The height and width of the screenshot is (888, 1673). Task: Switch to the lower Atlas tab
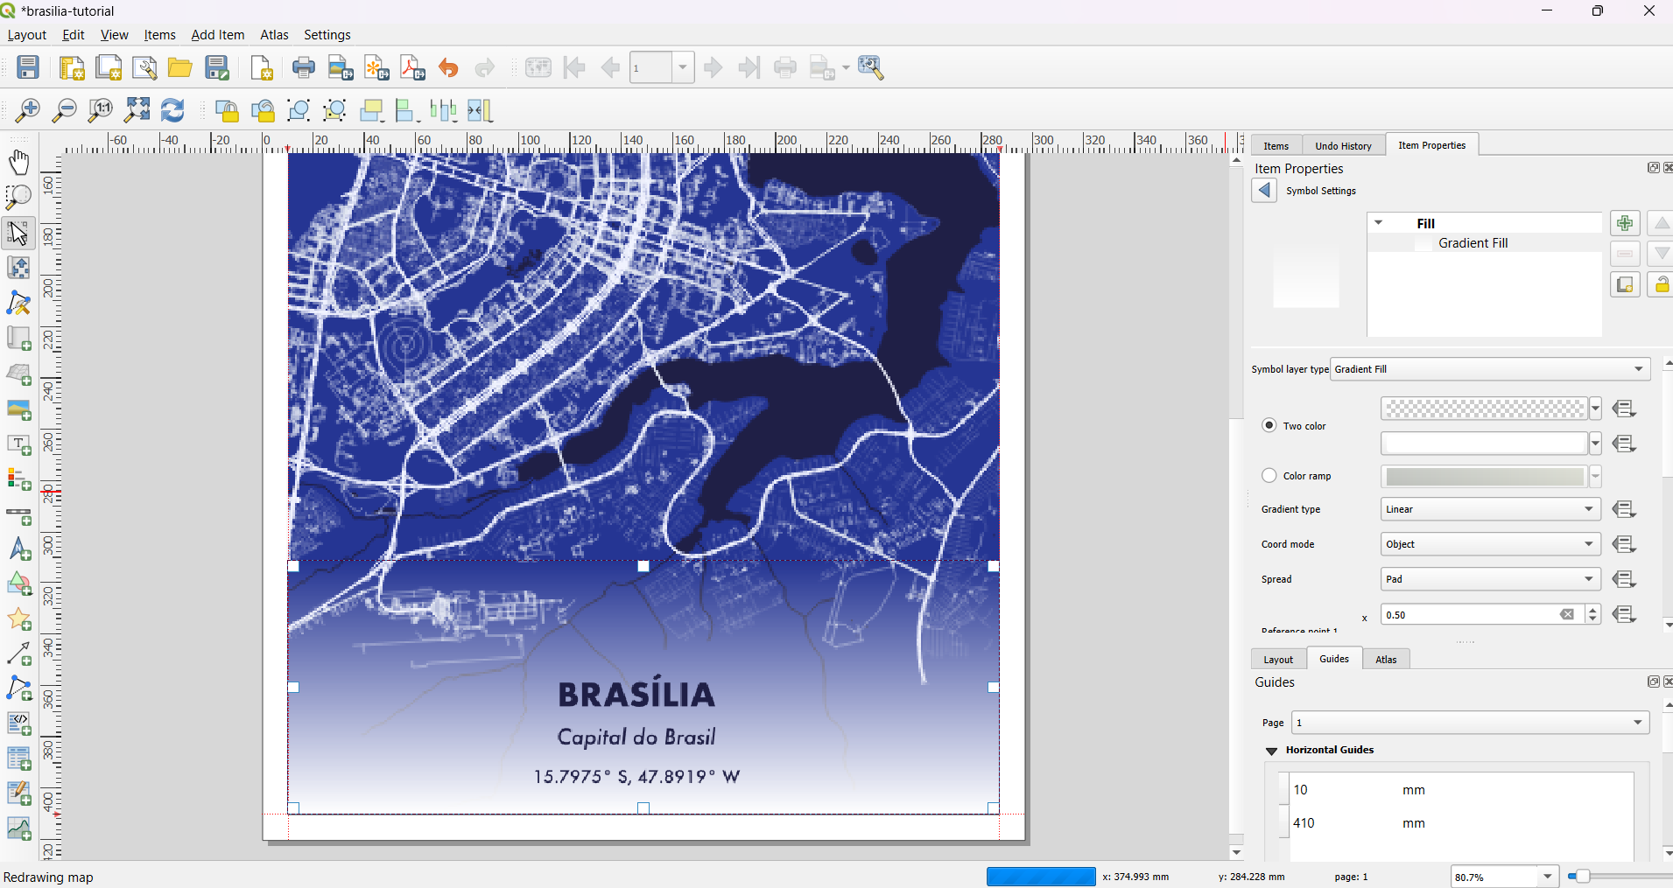point(1386,660)
